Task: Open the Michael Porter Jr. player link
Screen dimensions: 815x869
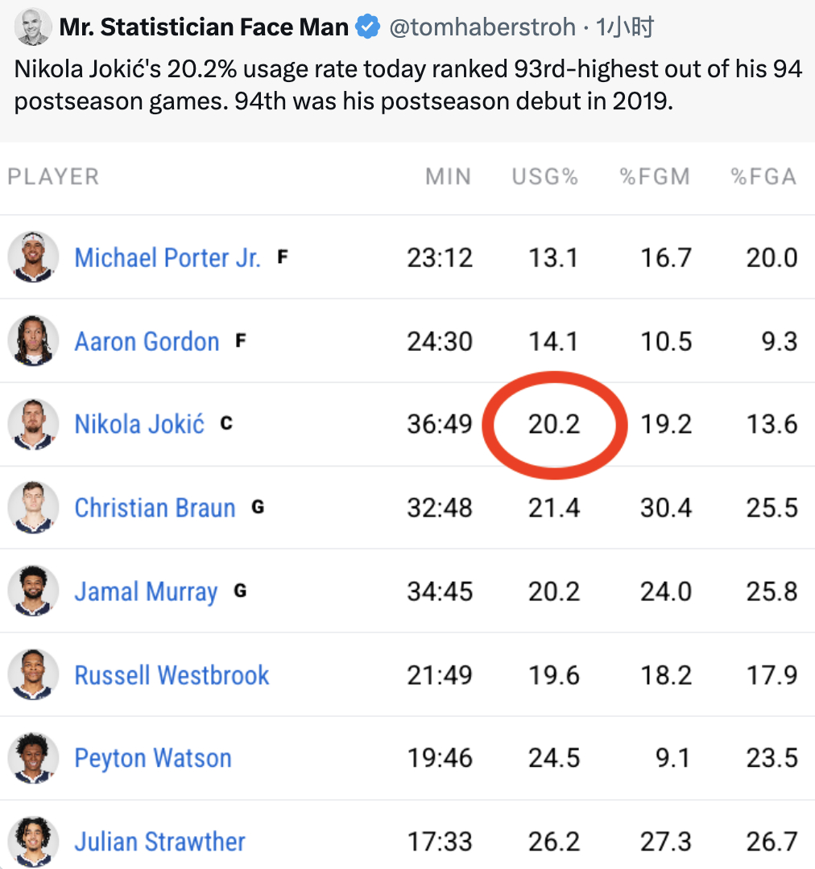Action: (168, 257)
